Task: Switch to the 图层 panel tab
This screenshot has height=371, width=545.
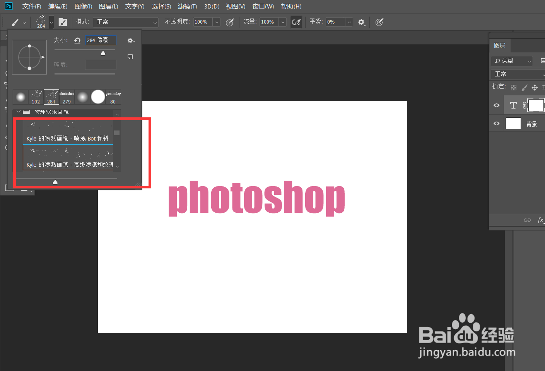Action: pyautogui.click(x=500, y=45)
